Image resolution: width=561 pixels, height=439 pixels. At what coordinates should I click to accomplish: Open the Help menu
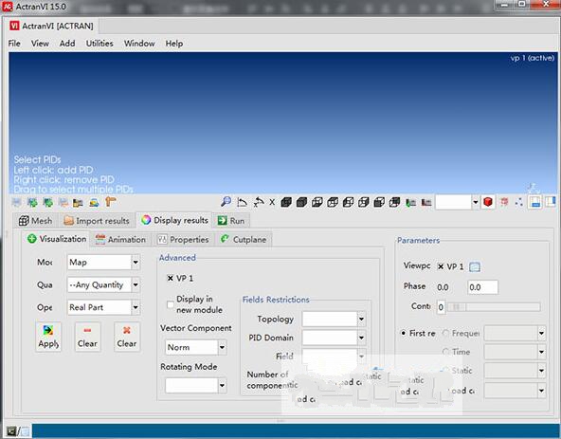(174, 44)
